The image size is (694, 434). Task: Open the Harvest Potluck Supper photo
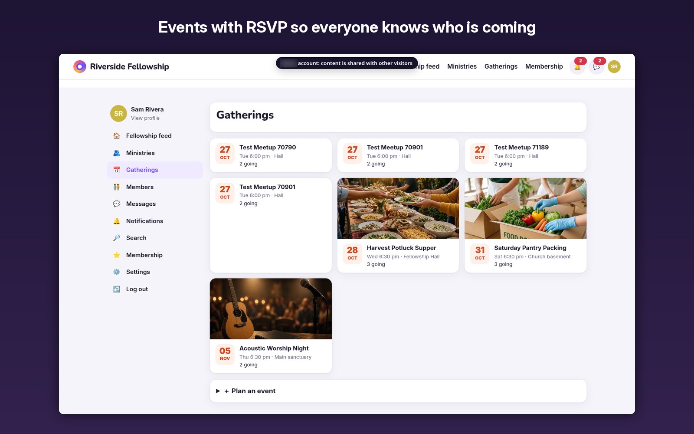(x=398, y=208)
